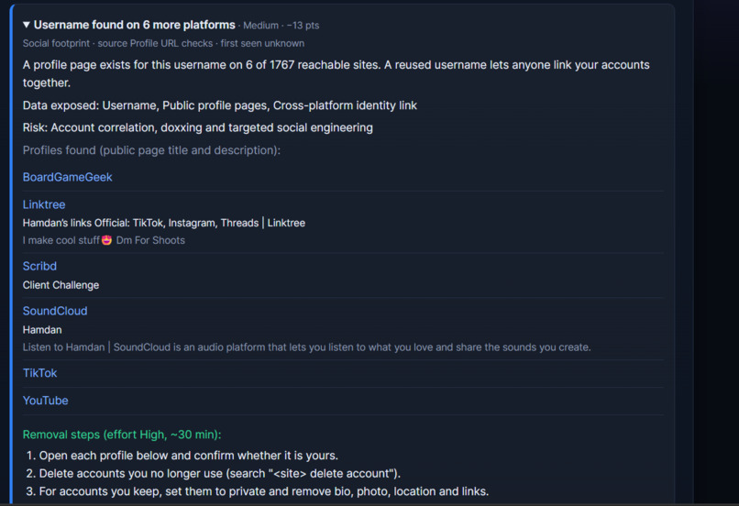Open the SoundCloud profile link

point(55,311)
